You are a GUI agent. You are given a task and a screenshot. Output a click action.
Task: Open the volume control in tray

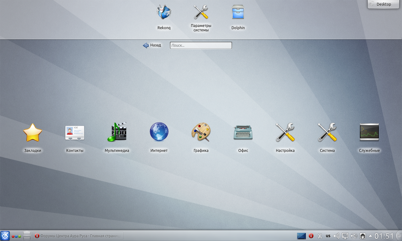click(x=336, y=236)
